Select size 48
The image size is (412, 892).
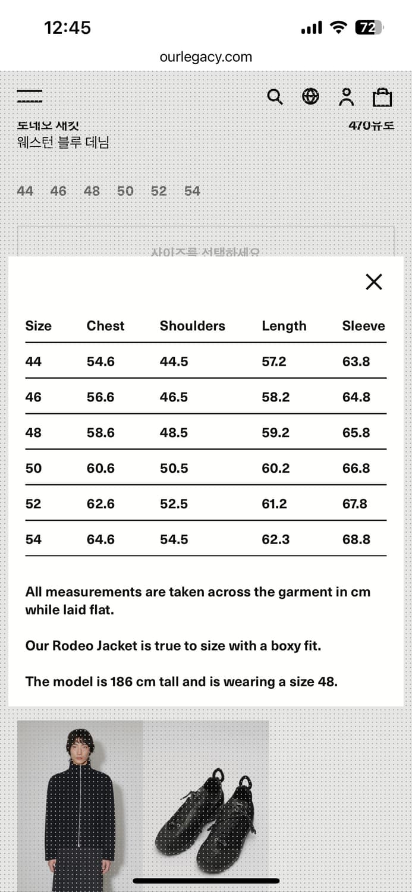click(92, 191)
